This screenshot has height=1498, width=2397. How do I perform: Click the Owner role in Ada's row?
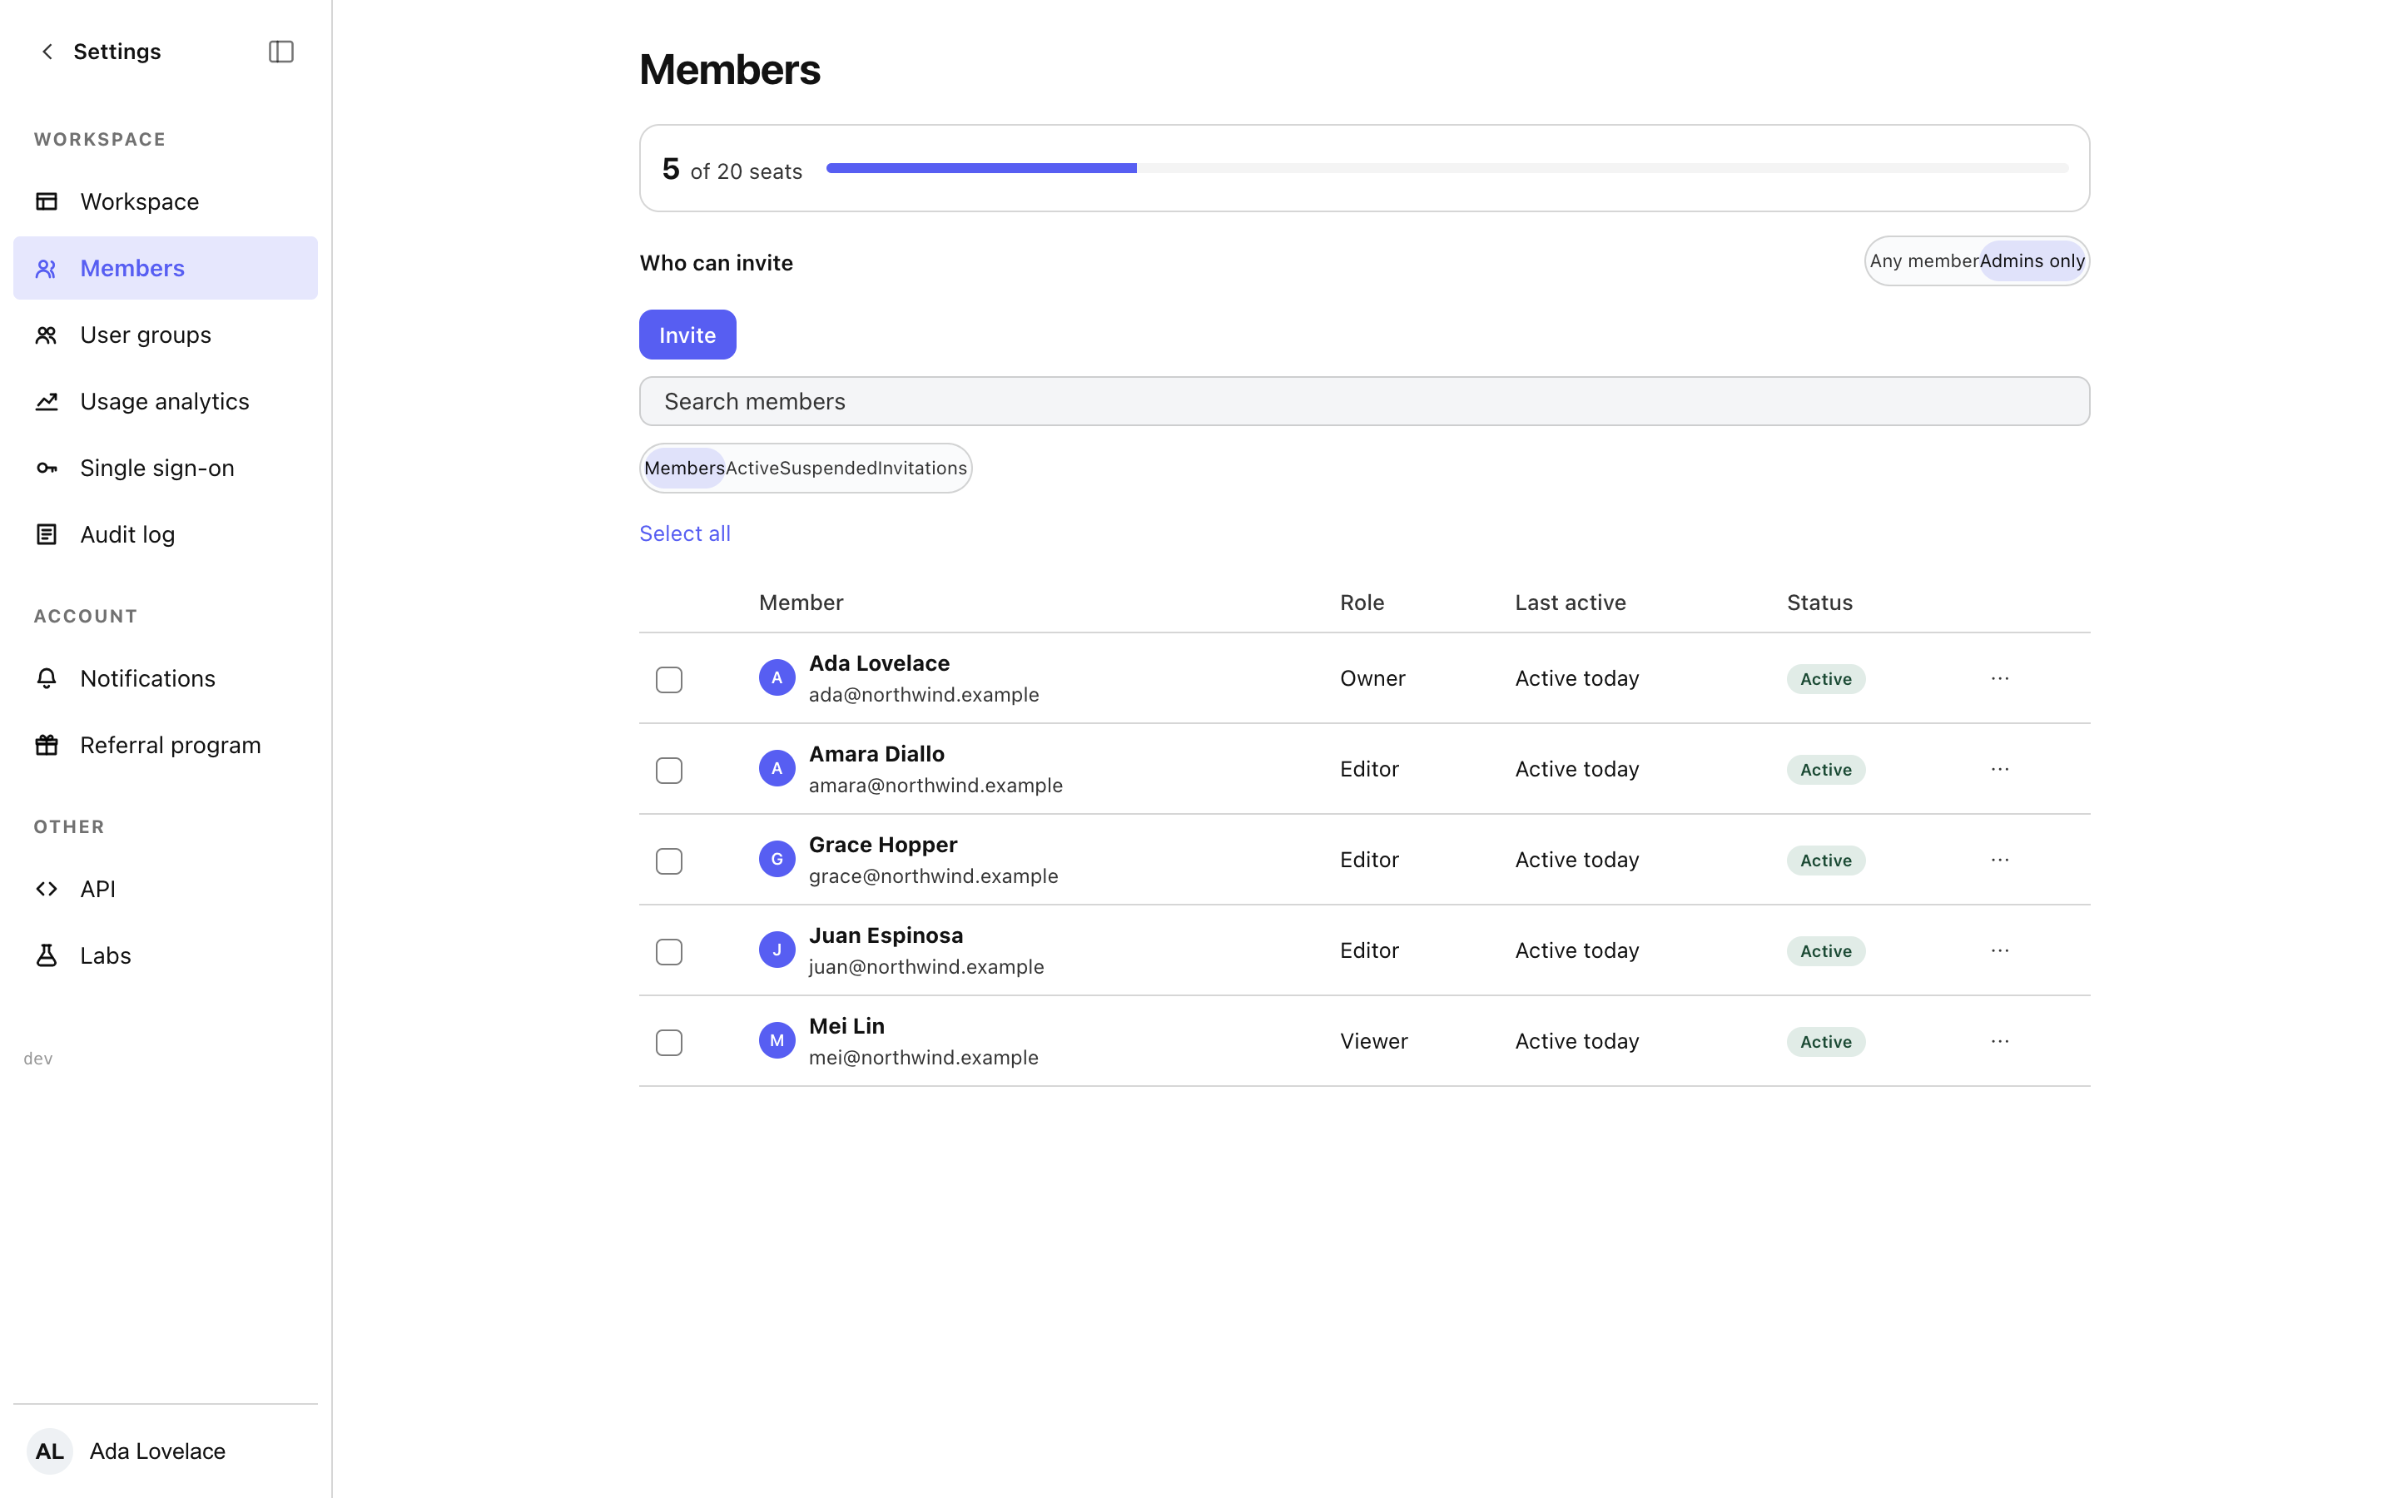coord(1372,677)
